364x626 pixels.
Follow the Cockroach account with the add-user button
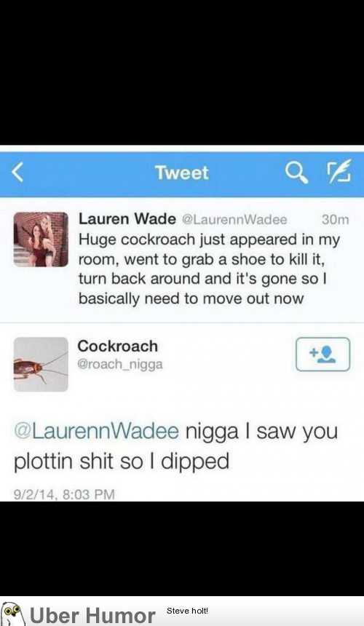click(x=323, y=354)
